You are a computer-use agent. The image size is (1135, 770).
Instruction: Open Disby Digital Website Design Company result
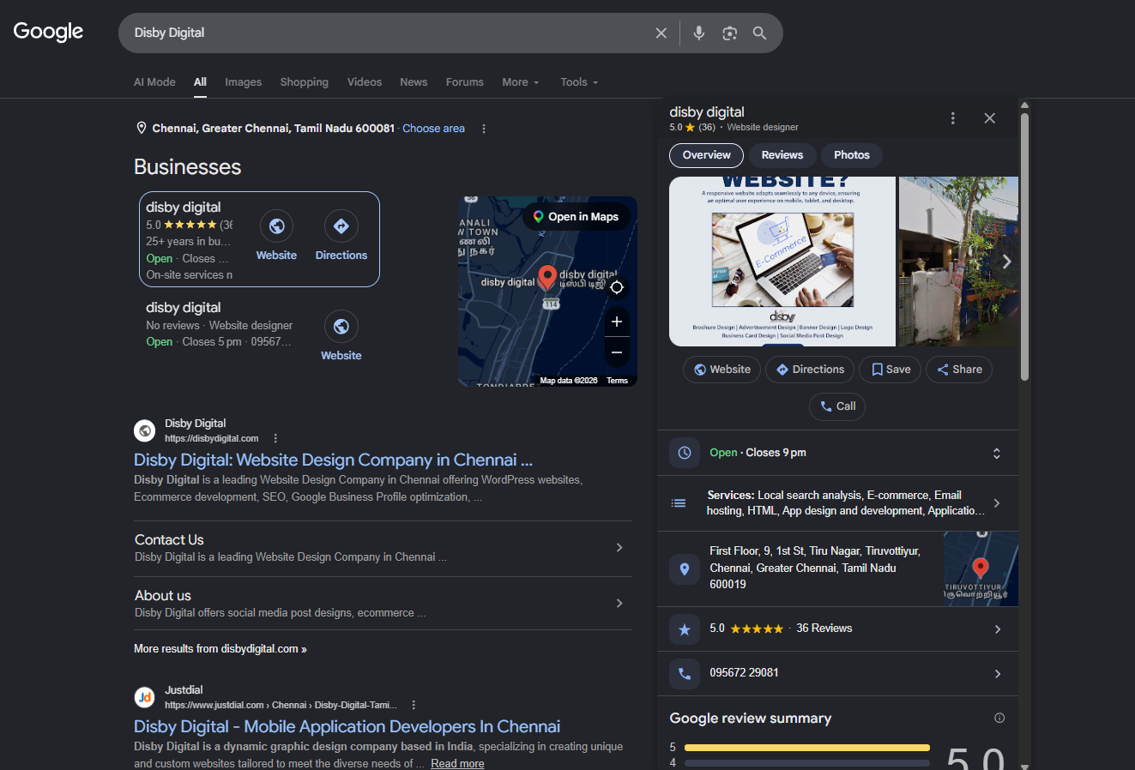(334, 460)
